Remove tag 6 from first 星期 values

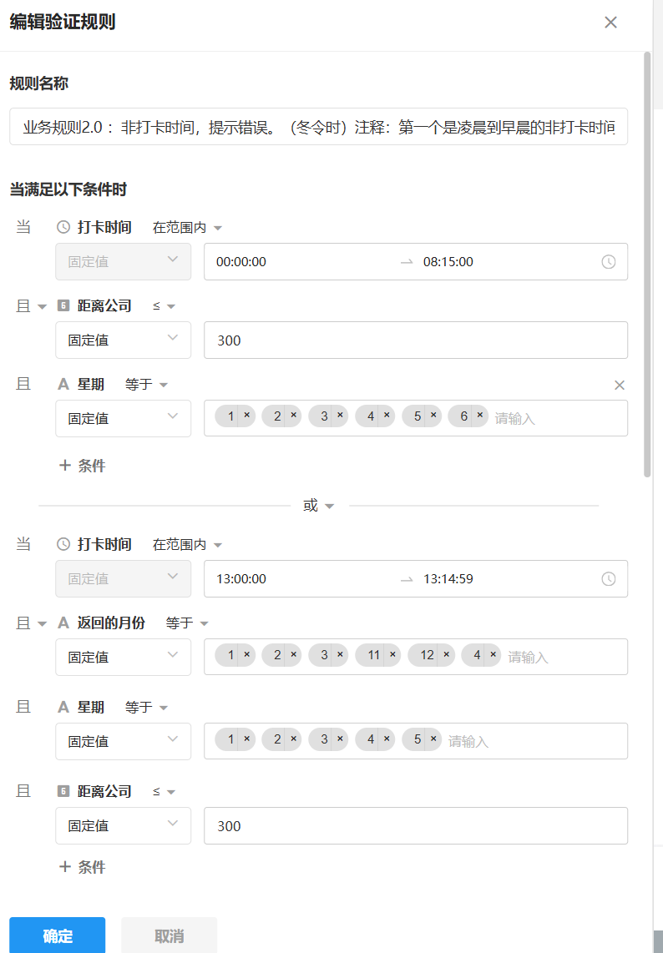[480, 416]
